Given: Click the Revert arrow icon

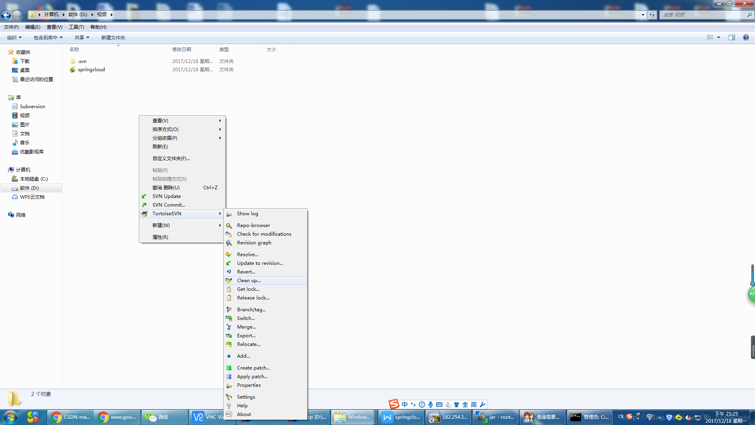Looking at the screenshot, I should [x=229, y=272].
